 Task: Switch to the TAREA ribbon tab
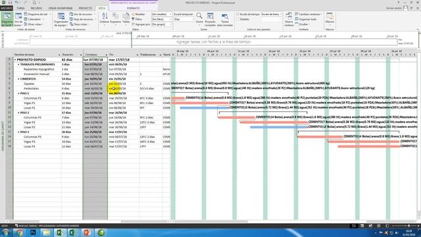20,8
